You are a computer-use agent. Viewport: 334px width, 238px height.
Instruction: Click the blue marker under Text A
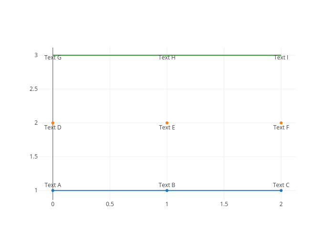[x=53, y=190]
